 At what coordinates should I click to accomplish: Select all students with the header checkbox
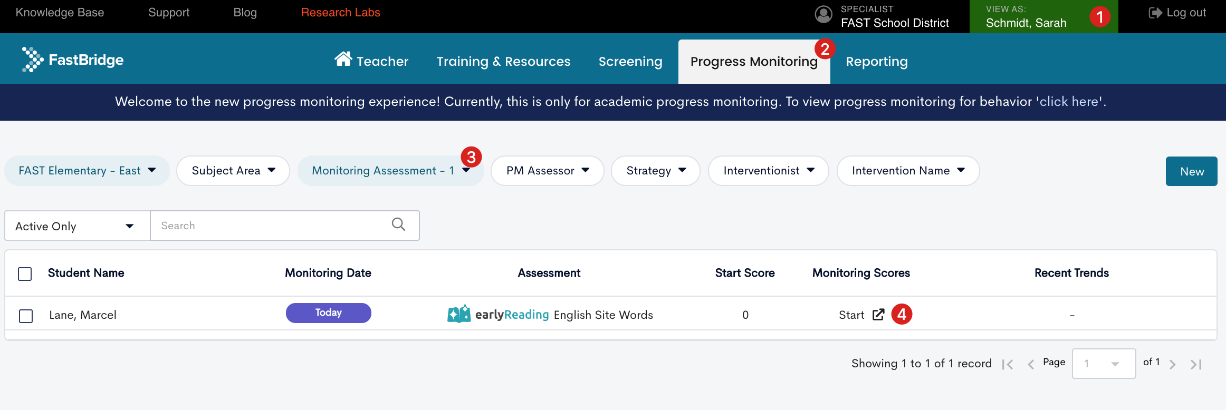tap(25, 274)
